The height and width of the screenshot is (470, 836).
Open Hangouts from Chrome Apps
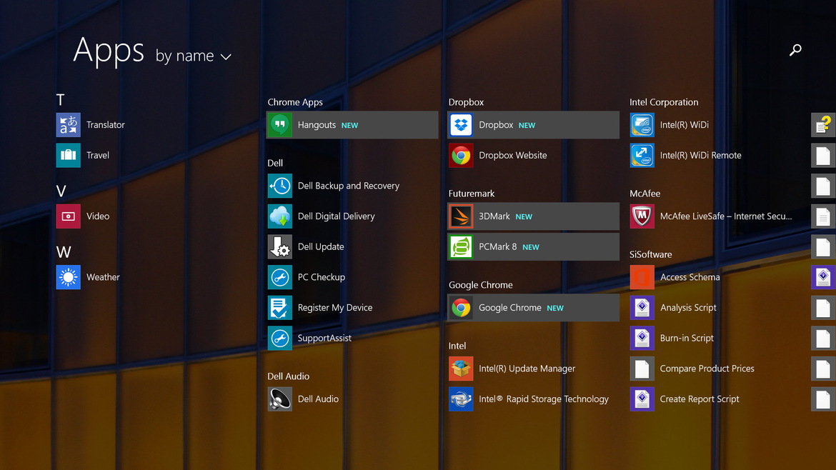click(352, 125)
